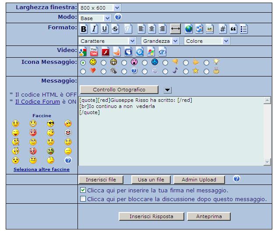
Task: Apply underline formatting with the U icon
Action: click(x=105, y=29)
